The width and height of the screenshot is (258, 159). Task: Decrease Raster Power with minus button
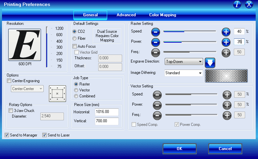pyautogui.click(x=155, y=42)
